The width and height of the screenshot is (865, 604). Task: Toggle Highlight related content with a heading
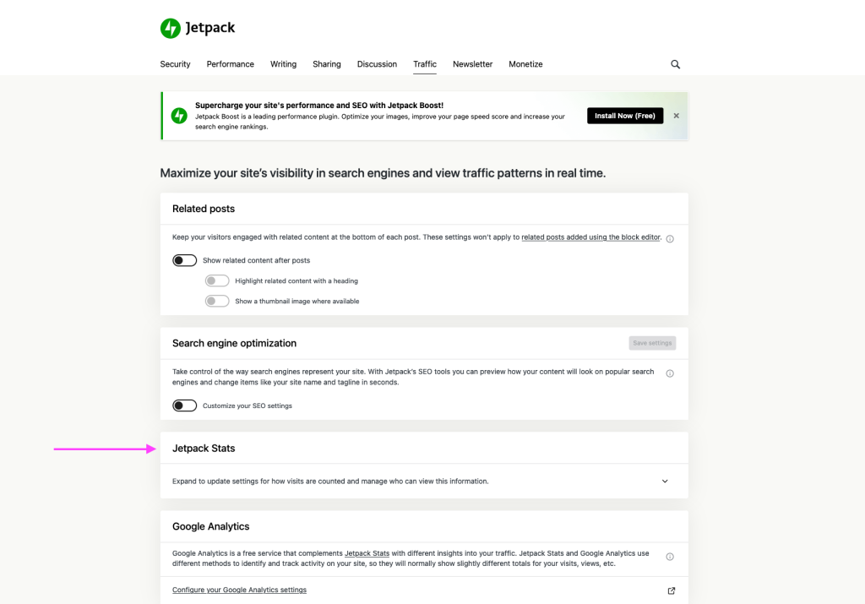point(217,280)
